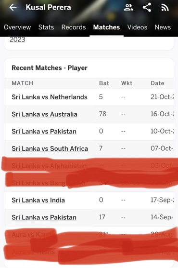Viewport: 178px width, 268px height.
Task: Tap the RSS feed icon
Action: (165, 8)
